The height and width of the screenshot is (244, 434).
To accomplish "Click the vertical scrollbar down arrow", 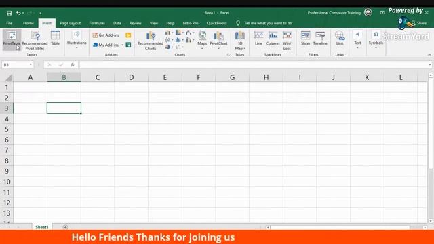I will click(431, 221).
